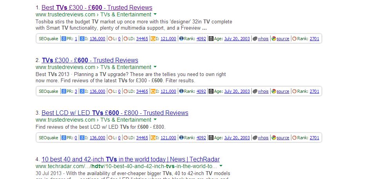
Task: Open 'TVs £300 - £600 - Trusted Reviews' second result
Action: click(90, 60)
